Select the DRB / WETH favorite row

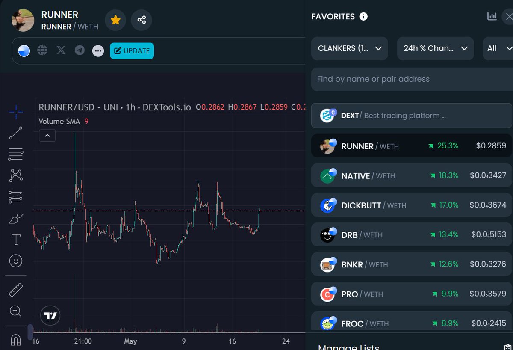click(x=412, y=235)
